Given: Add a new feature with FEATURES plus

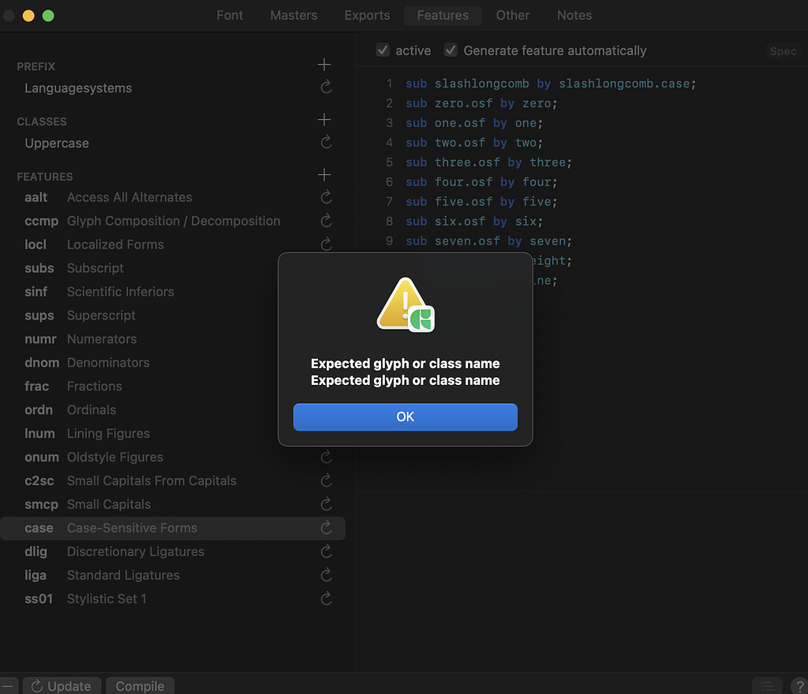Looking at the screenshot, I should coord(324,175).
